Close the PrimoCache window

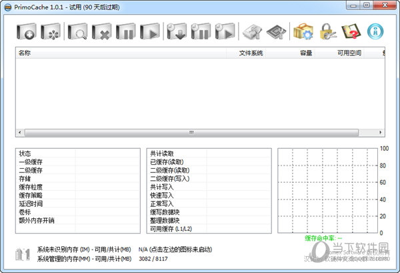point(385,5)
